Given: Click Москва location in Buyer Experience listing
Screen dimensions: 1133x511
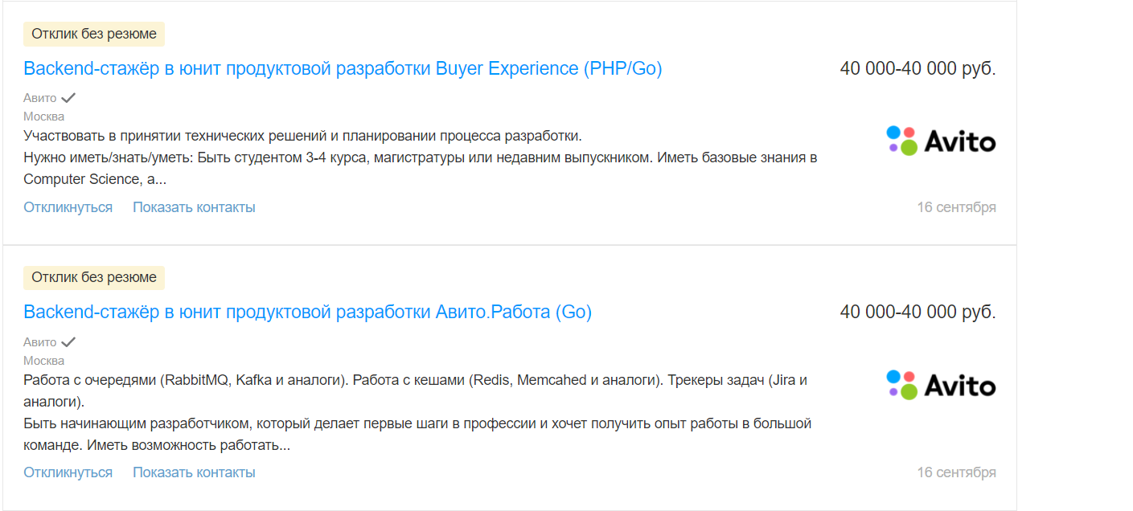Looking at the screenshot, I should click(x=43, y=117).
